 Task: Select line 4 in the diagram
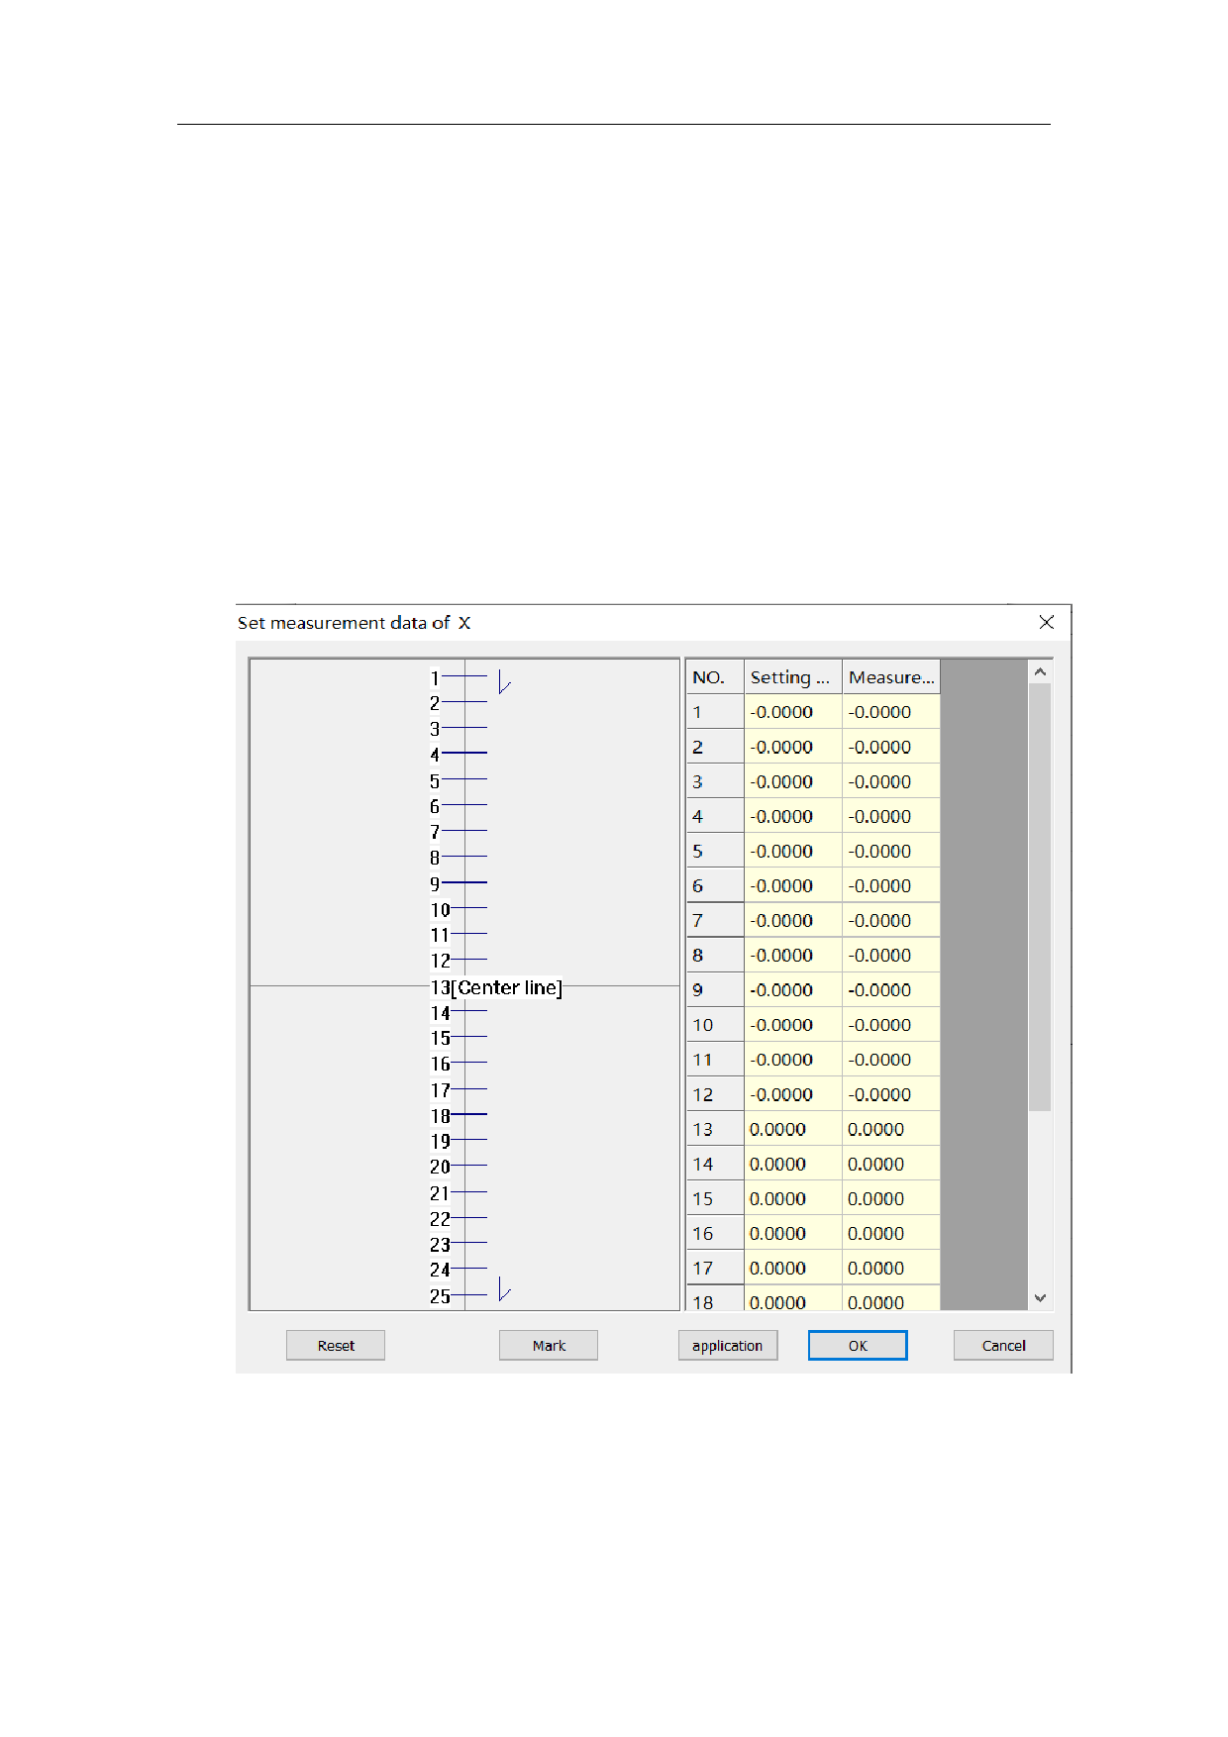tap(461, 754)
